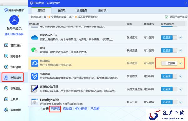Toggle SecurityHealth startup switch
188x121 pixels.
point(169,102)
